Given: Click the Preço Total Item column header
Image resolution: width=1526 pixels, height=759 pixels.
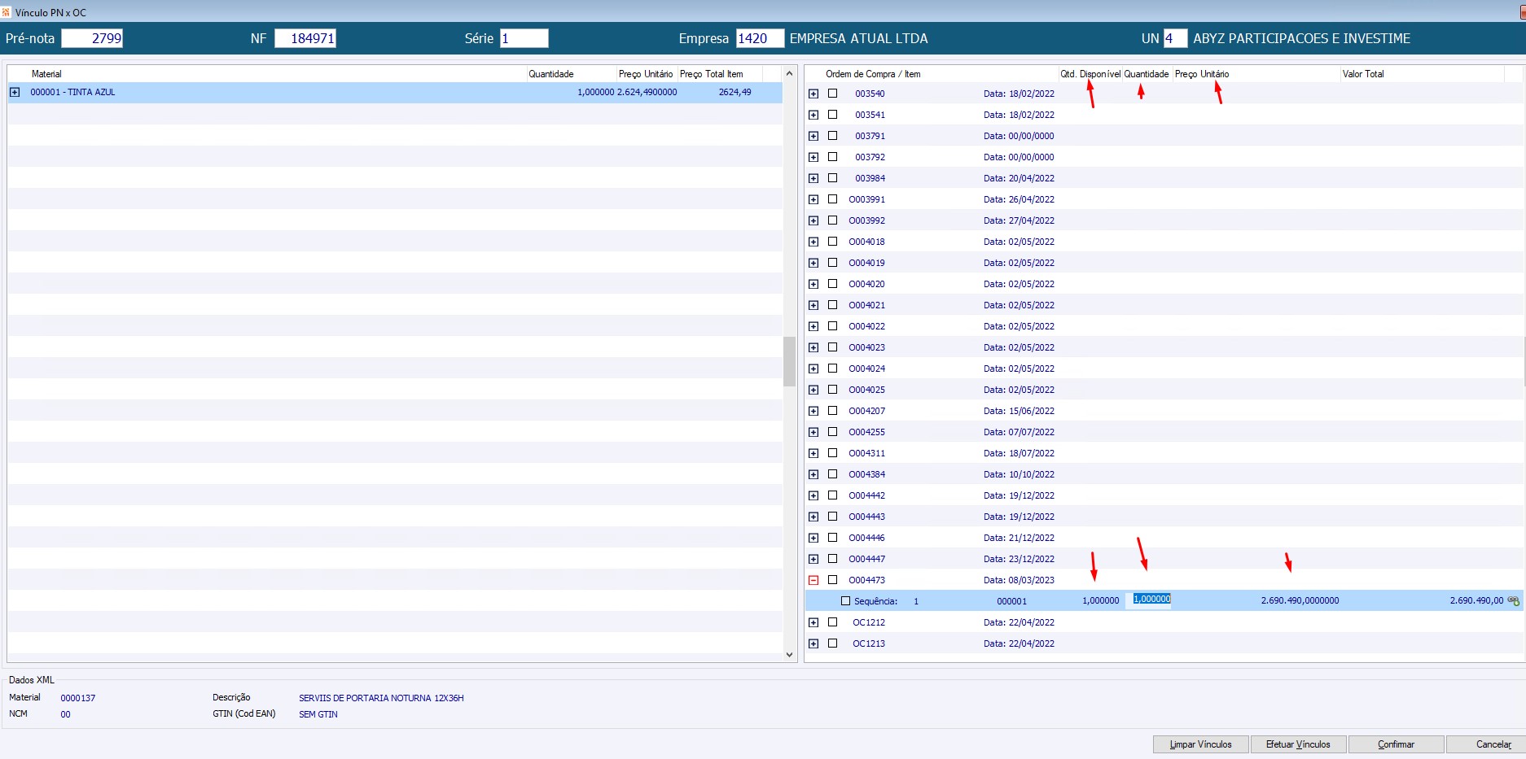Looking at the screenshot, I should click(x=712, y=74).
